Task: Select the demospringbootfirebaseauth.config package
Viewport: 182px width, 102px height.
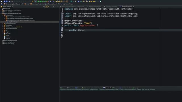Action: coord(20,18)
